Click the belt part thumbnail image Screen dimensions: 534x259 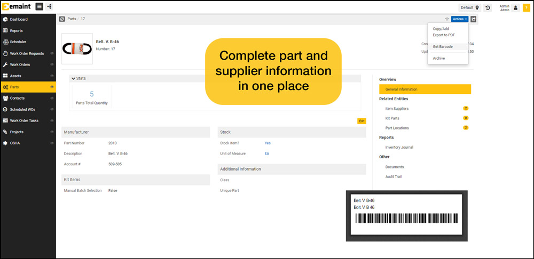[77, 49]
